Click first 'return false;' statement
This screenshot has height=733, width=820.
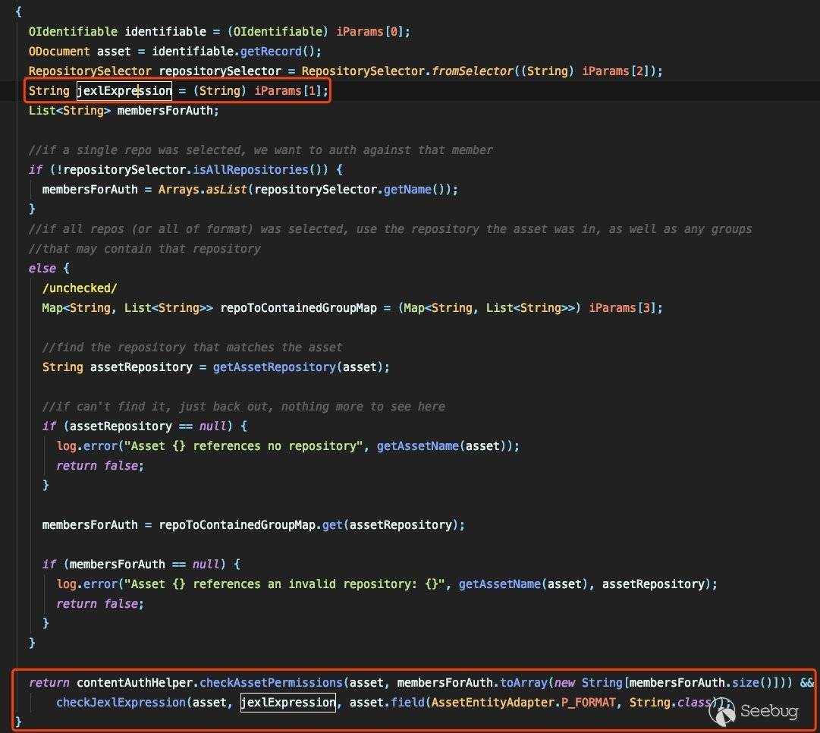100,466
